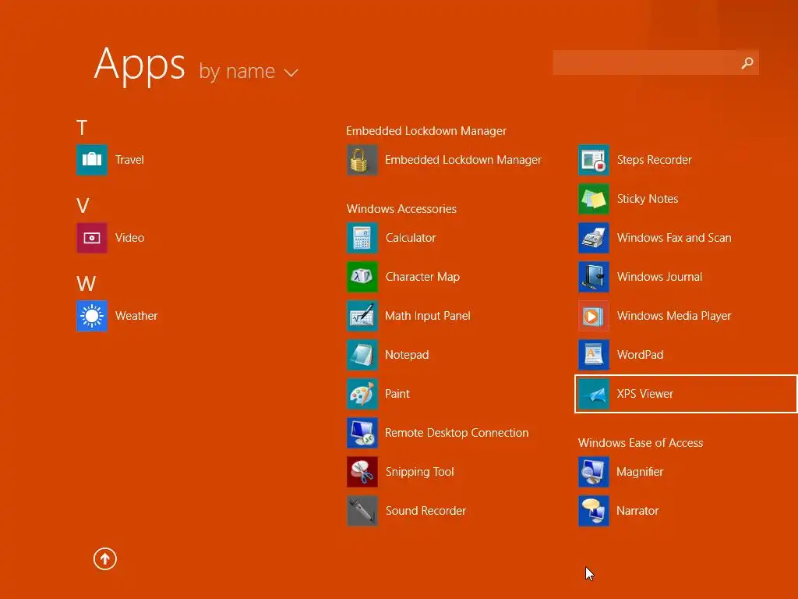
Task: Launch the Narrator icon
Action: (593, 510)
